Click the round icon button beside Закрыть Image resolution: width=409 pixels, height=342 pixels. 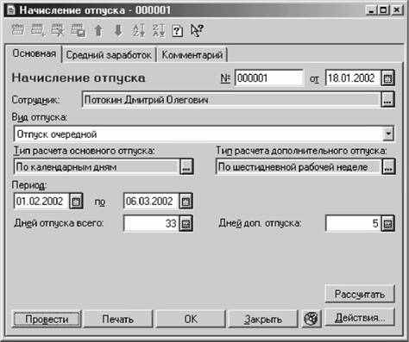tap(311, 319)
